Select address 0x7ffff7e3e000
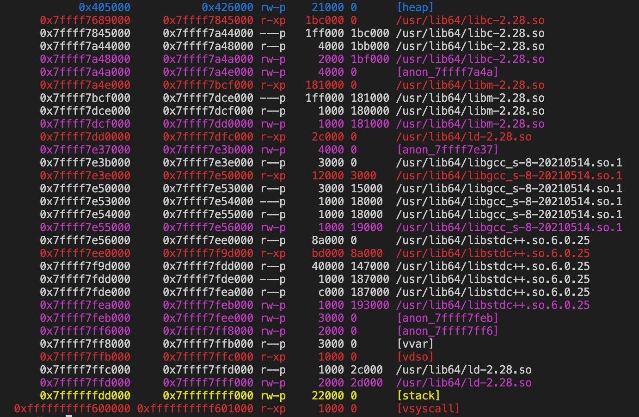 (x=85, y=176)
